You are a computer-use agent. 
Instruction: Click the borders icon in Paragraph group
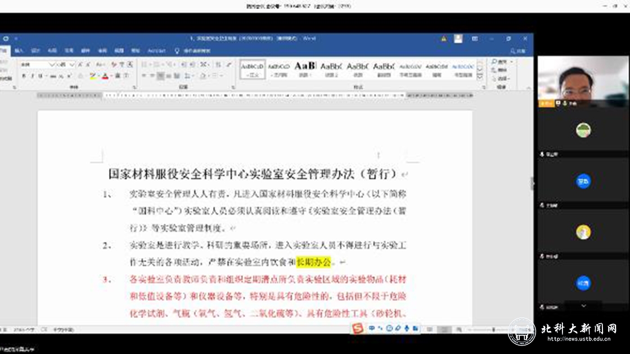(x=215, y=76)
